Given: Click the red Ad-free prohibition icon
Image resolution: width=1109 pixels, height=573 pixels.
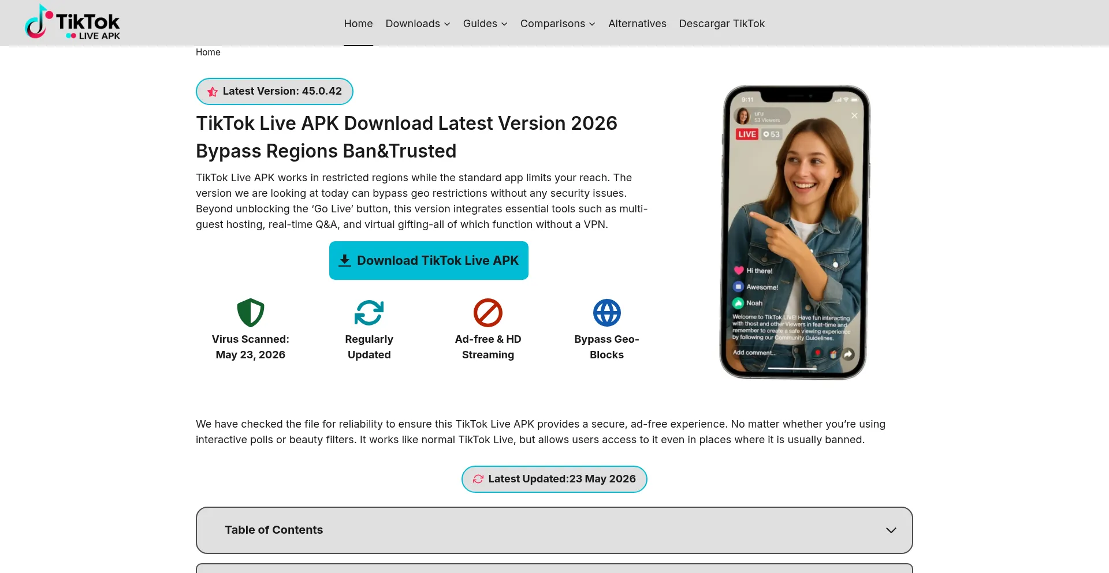Looking at the screenshot, I should (488, 313).
